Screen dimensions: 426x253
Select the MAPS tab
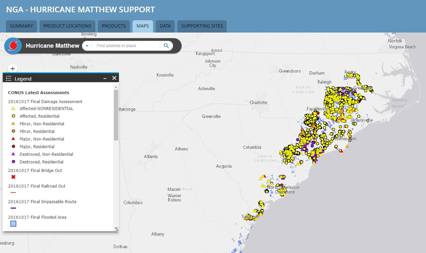point(142,26)
